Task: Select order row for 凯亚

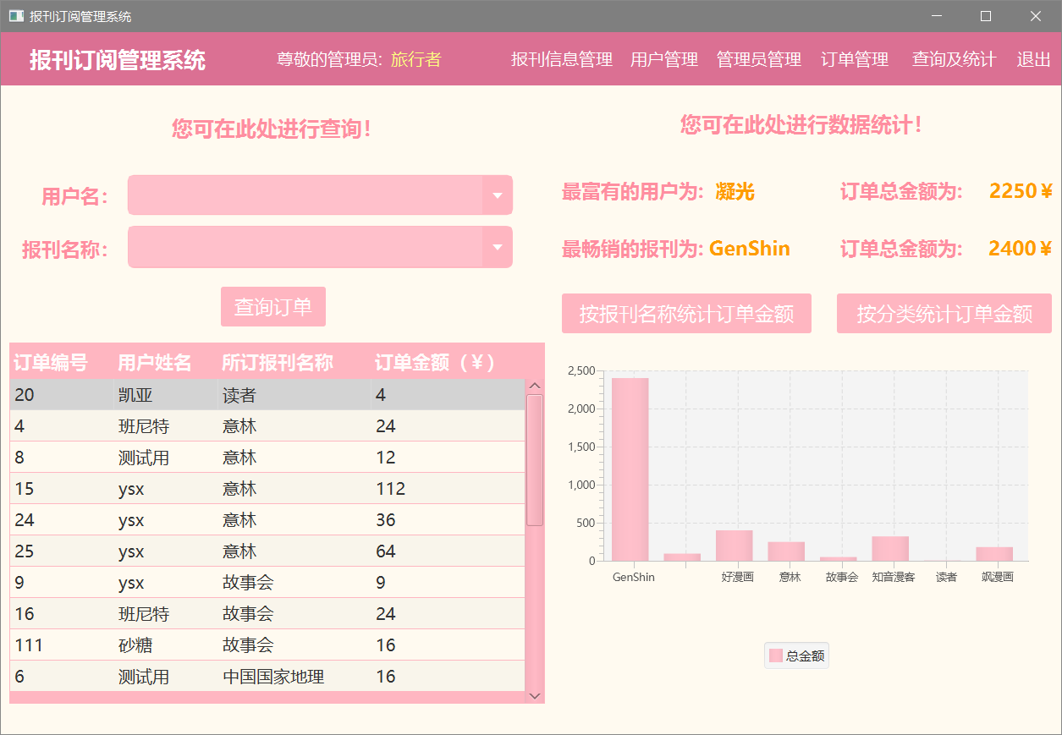Action: coord(254,394)
